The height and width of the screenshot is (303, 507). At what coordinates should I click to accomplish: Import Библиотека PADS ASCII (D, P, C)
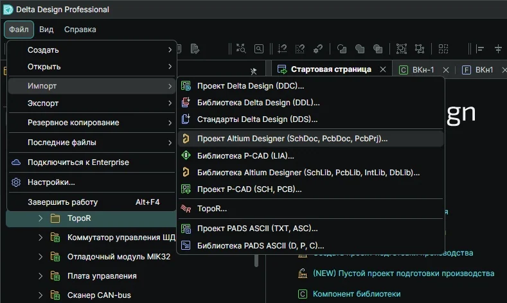coord(310,245)
